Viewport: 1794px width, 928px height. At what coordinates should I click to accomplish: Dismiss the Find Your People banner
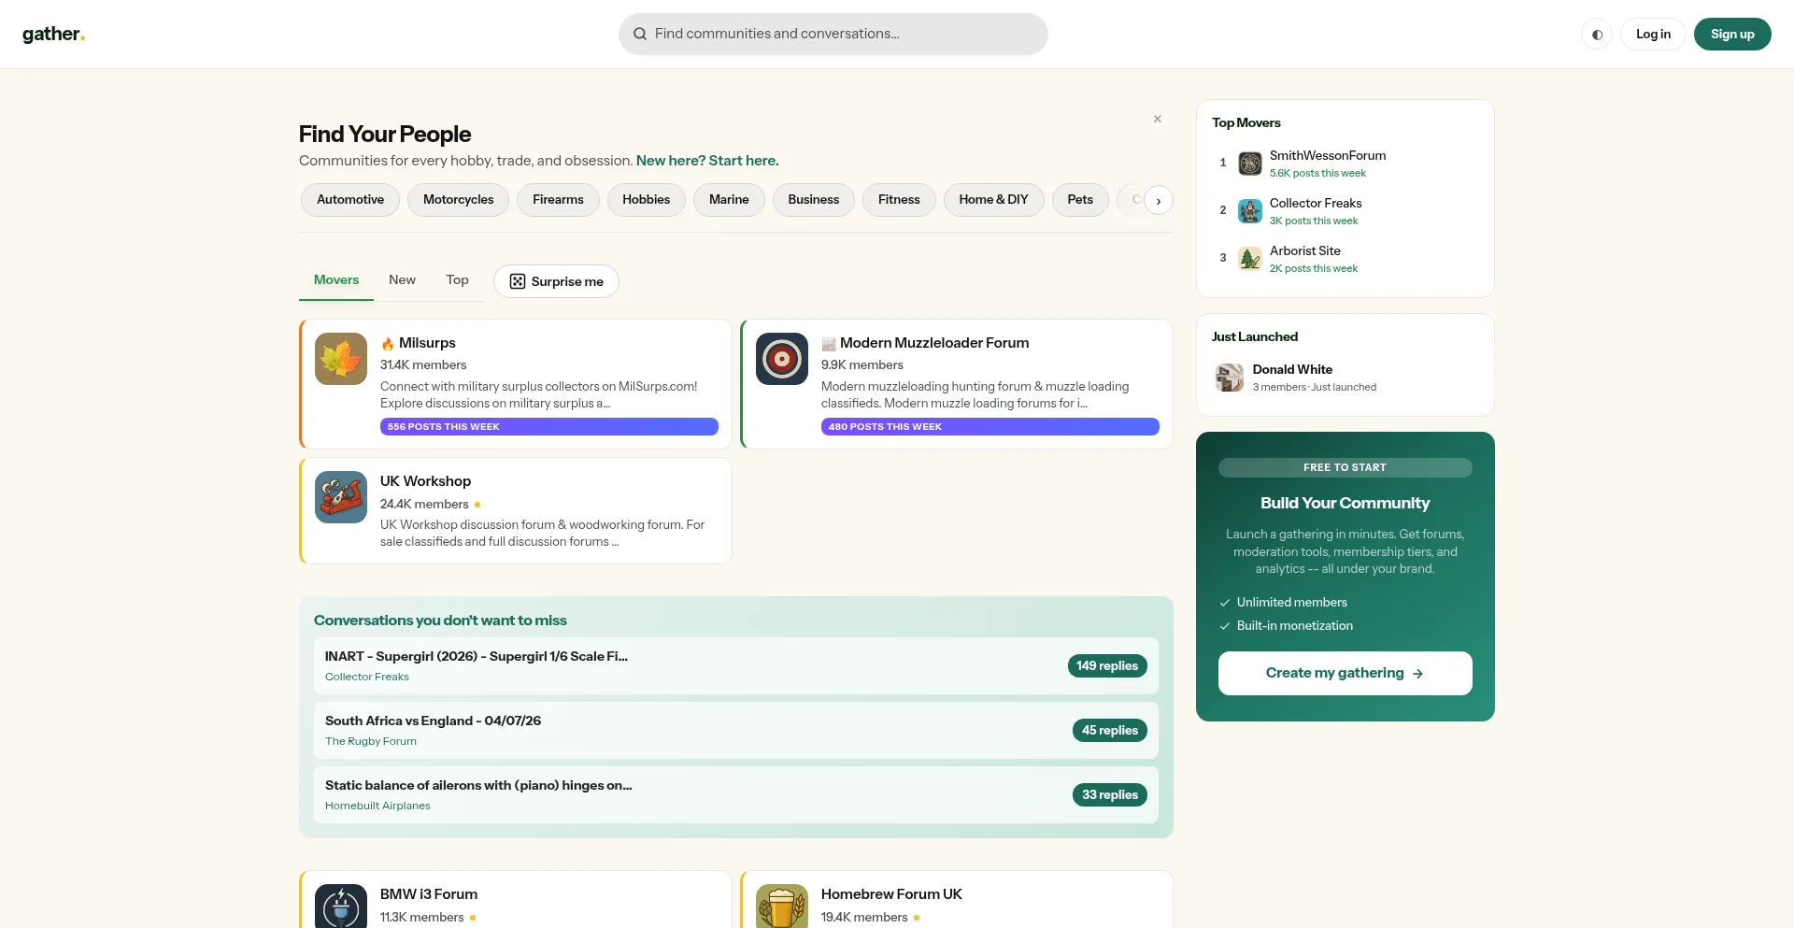[1158, 119]
